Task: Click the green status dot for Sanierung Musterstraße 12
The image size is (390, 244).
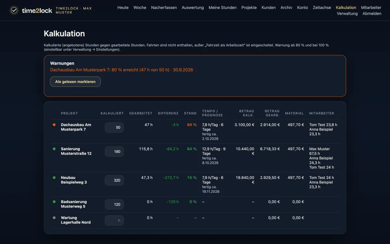Action: (54, 149)
